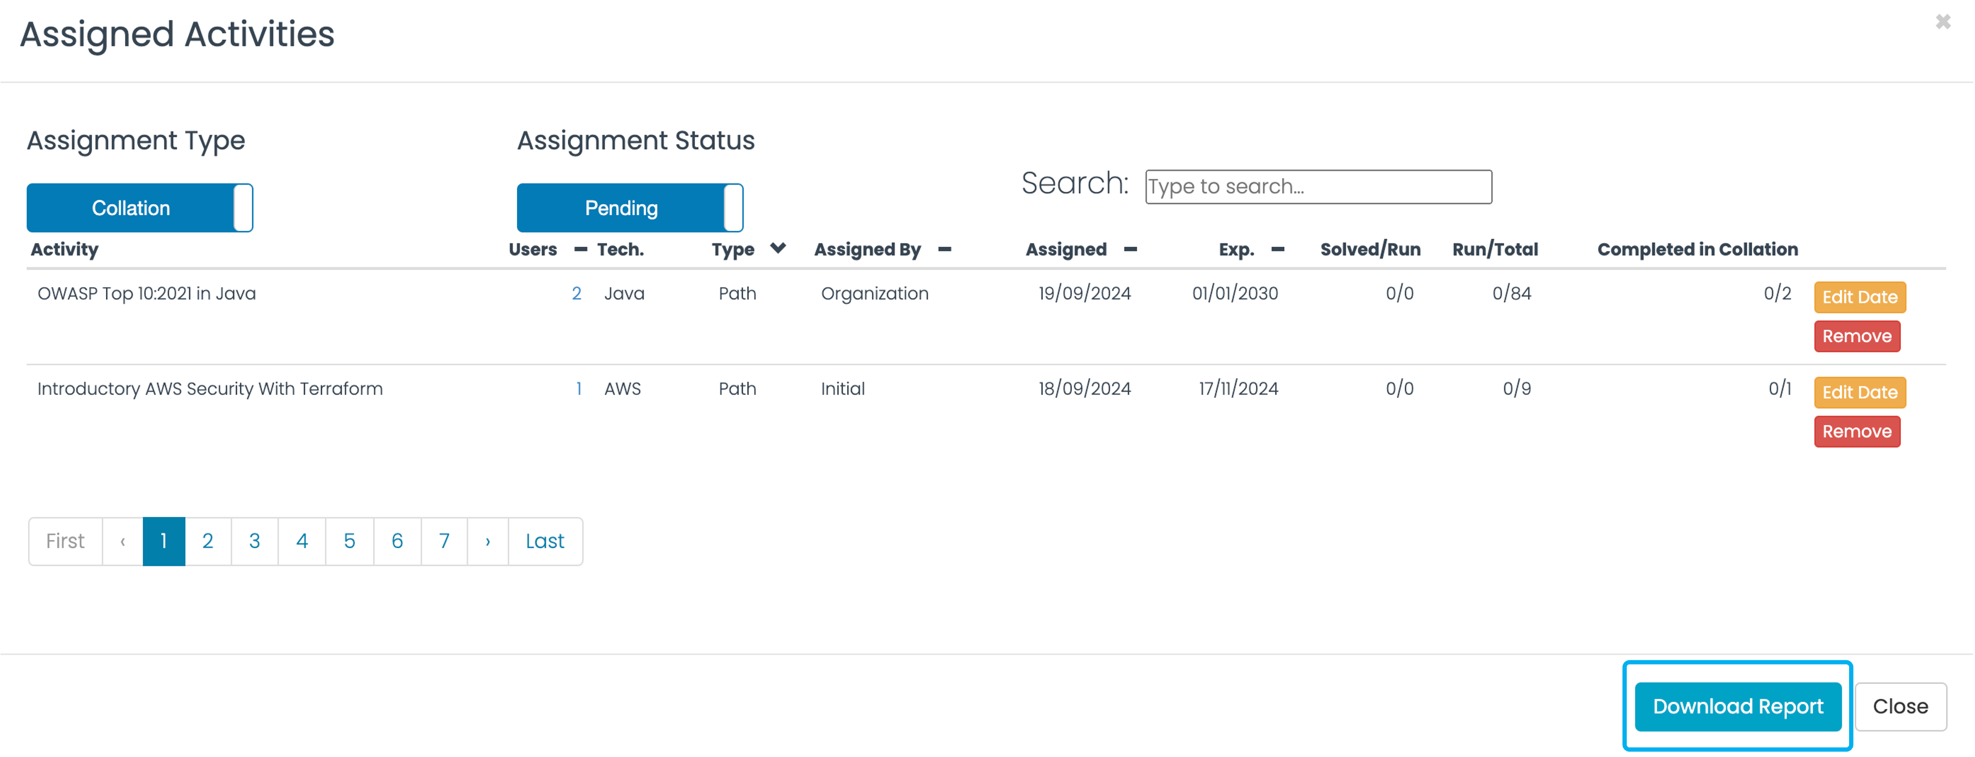
Task: Click the Activity column header
Action: click(x=65, y=249)
